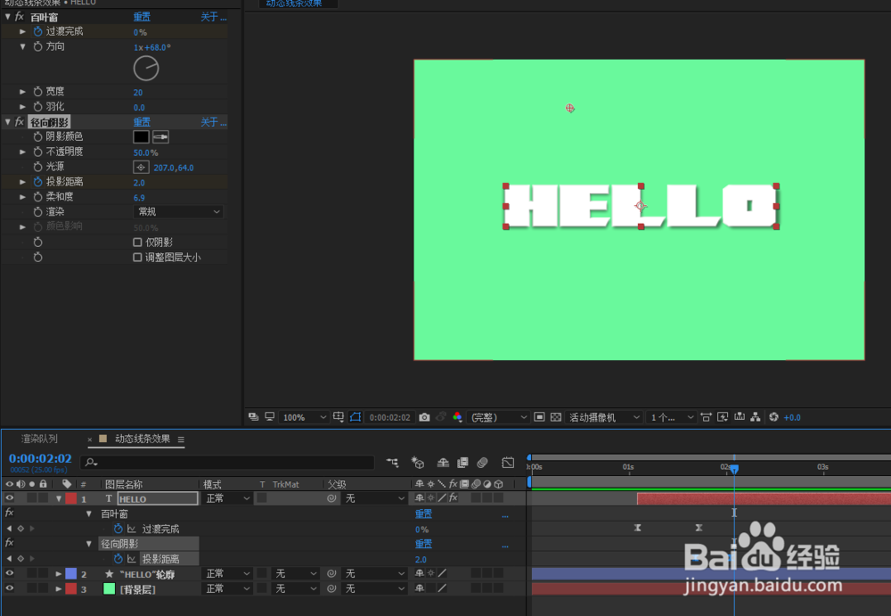
Task: Click 图层名称 column header
Action: click(x=123, y=484)
